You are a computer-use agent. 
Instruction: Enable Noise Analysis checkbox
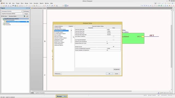[71, 35]
